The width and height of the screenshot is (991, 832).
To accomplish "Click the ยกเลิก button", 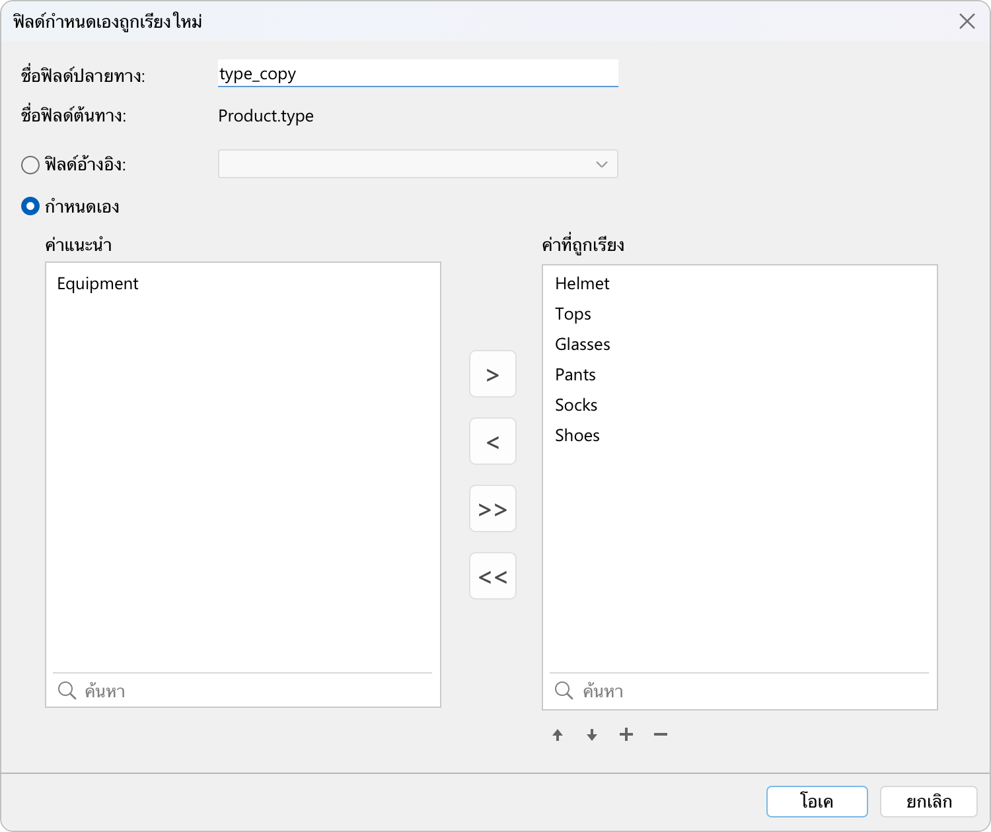I will pyautogui.click(x=928, y=802).
